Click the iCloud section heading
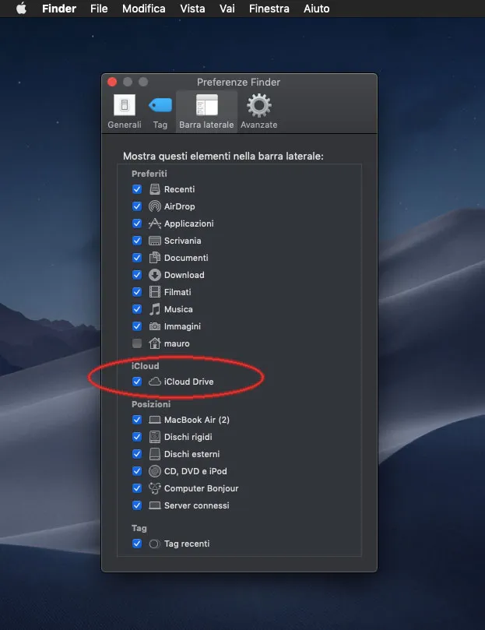 145,366
